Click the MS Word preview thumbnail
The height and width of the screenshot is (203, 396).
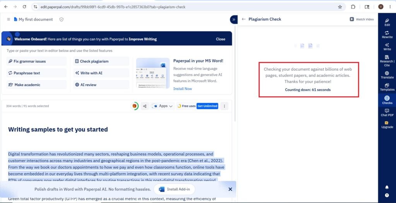[x=153, y=73]
